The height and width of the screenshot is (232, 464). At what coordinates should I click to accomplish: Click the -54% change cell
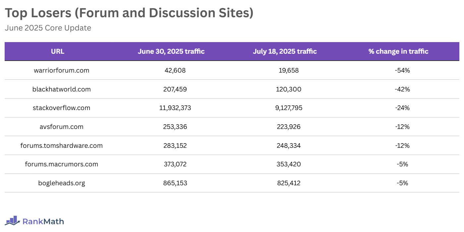[x=402, y=70]
